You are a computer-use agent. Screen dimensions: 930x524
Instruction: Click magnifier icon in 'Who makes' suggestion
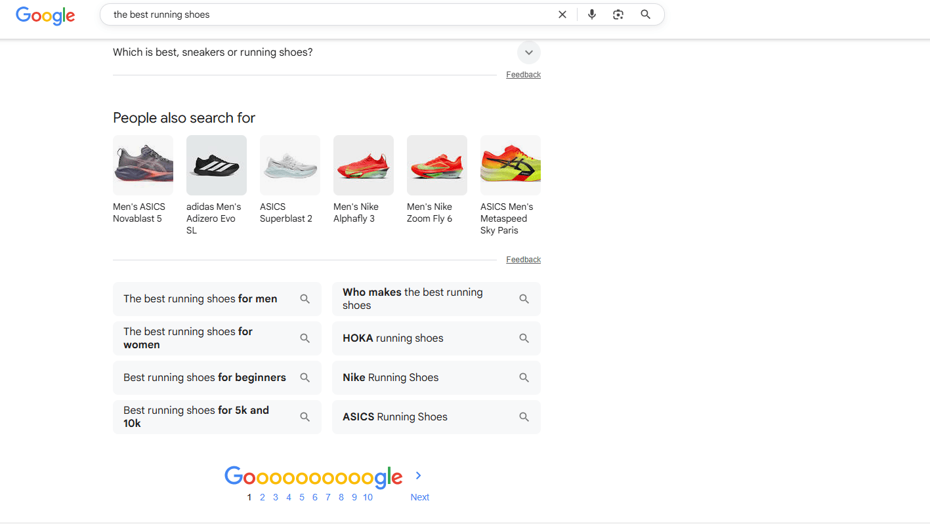pyautogui.click(x=524, y=299)
